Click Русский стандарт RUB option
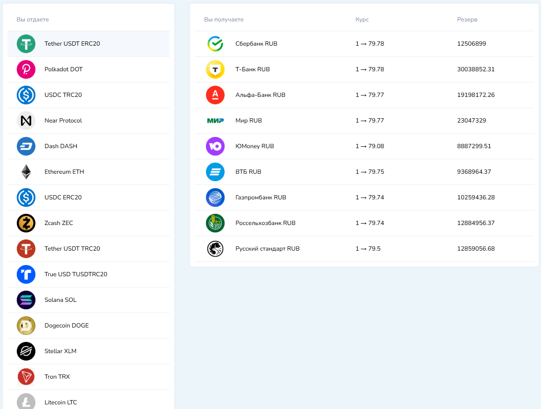Image resolution: width=541 pixels, height=409 pixels. tap(267, 249)
